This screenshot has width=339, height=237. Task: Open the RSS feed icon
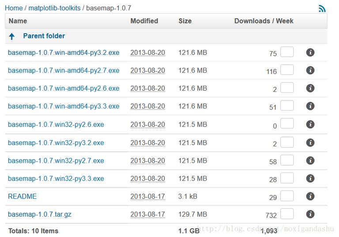tap(322, 8)
